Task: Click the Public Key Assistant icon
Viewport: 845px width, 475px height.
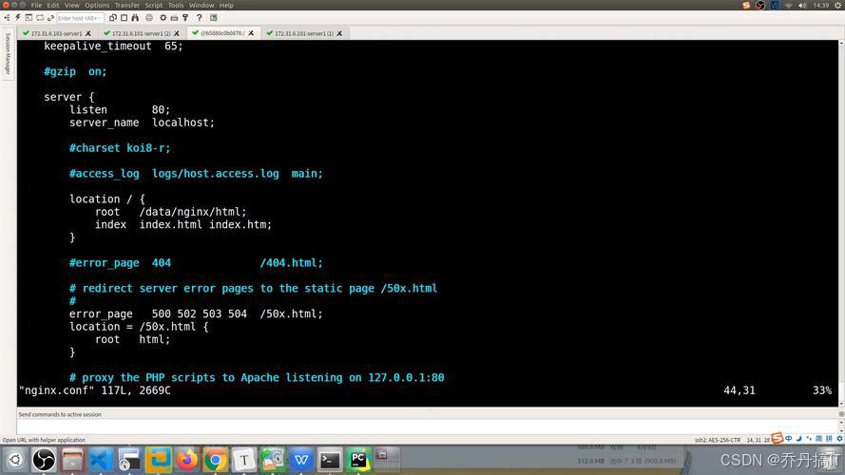Action: click(x=185, y=18)
